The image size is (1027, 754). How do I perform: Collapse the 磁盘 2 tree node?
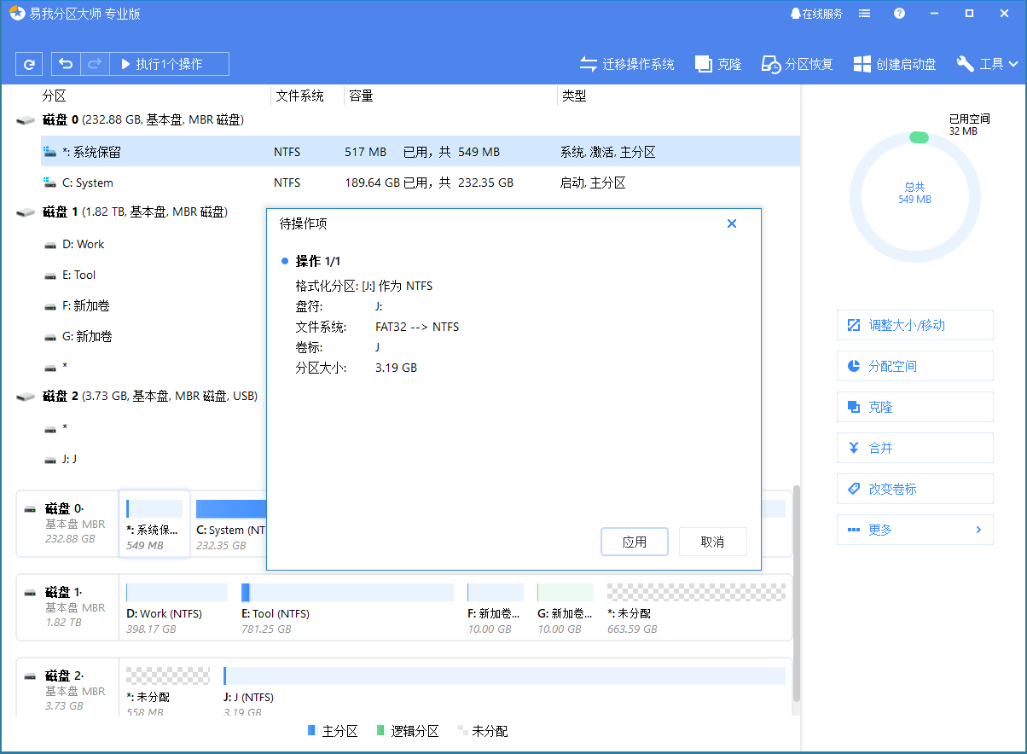point(25,396)
